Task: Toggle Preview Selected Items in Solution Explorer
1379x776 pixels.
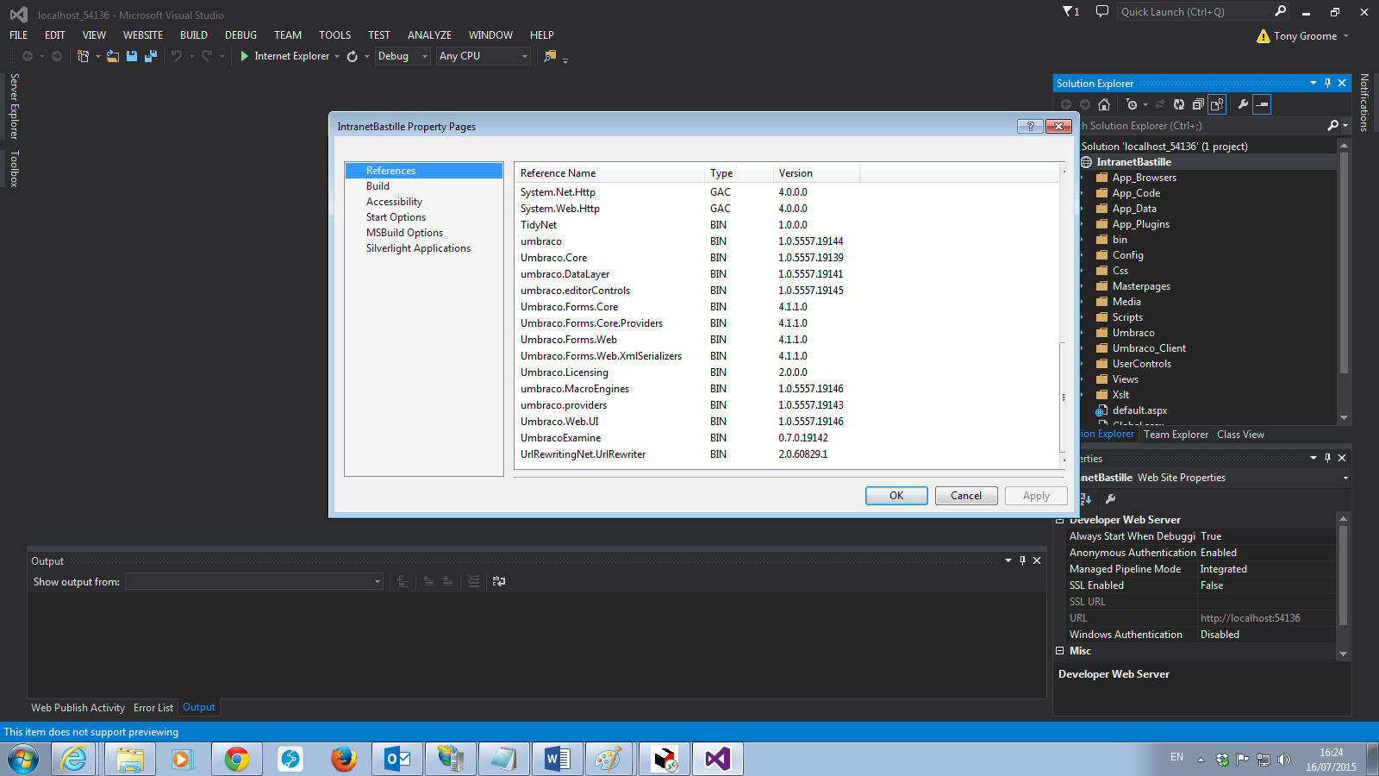Action: point(1262,104)
